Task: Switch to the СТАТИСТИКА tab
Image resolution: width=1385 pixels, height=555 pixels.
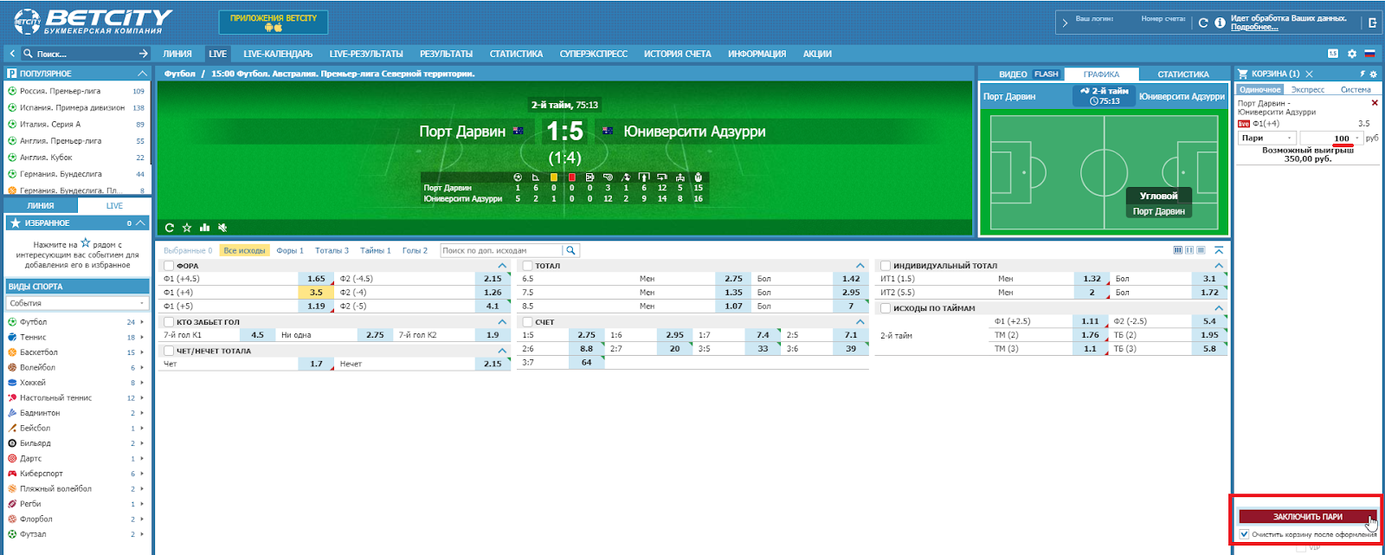Action: pos(1182,74)
